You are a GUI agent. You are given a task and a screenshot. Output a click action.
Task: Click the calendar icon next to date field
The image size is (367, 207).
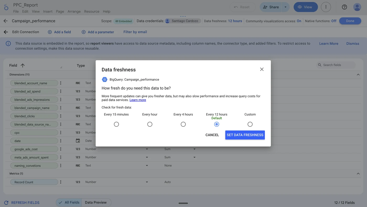click(x=78, y=141)
